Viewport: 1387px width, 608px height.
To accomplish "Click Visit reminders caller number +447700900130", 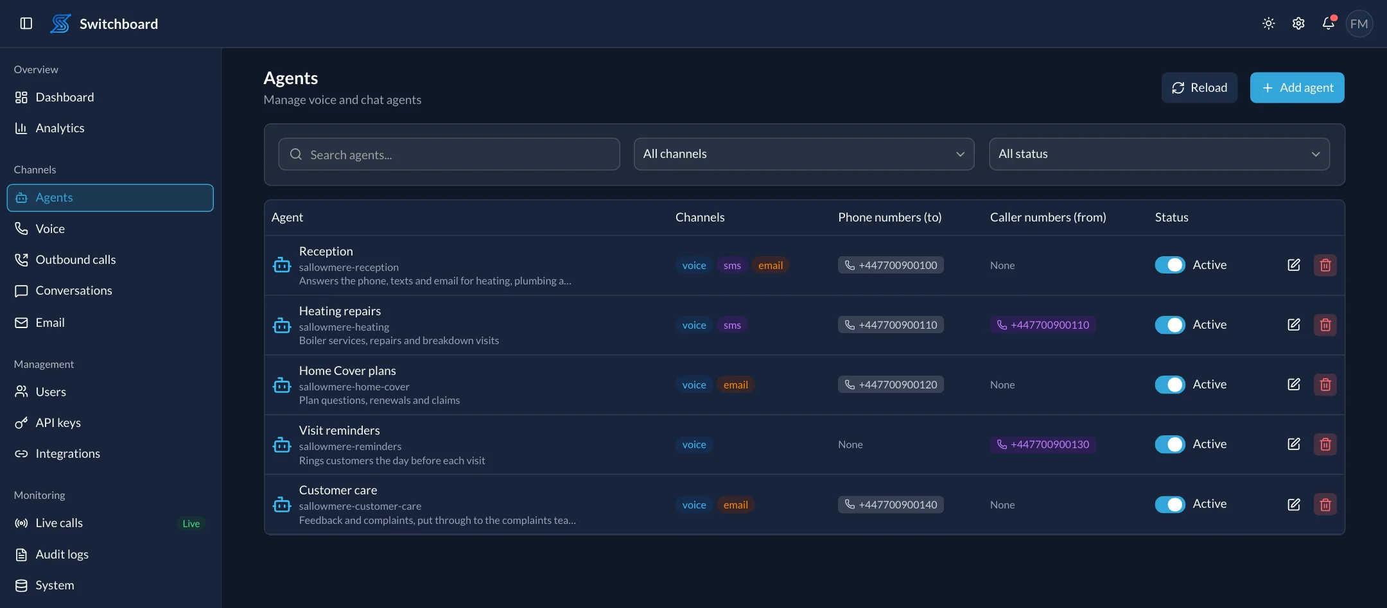I will (1043, 444).
